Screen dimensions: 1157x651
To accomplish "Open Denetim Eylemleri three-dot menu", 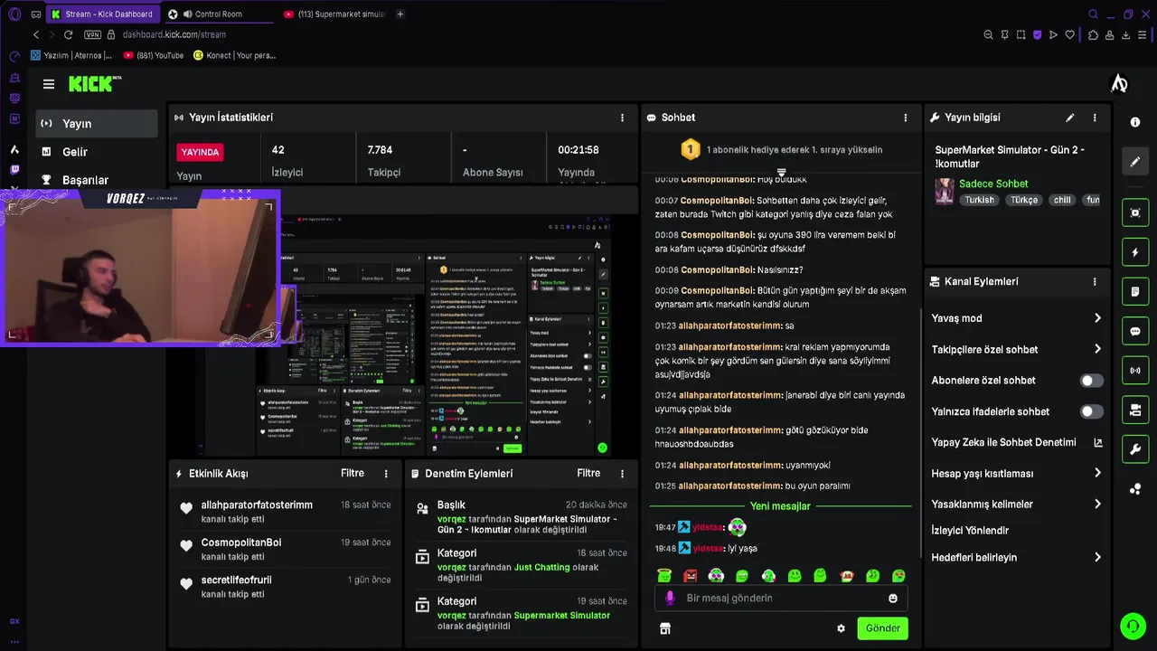I will 622,473.
